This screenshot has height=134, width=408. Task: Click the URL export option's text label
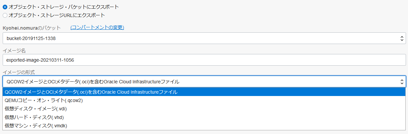57,15
